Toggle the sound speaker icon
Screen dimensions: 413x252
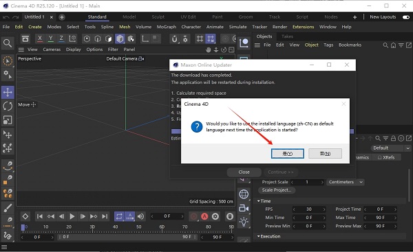140,216
